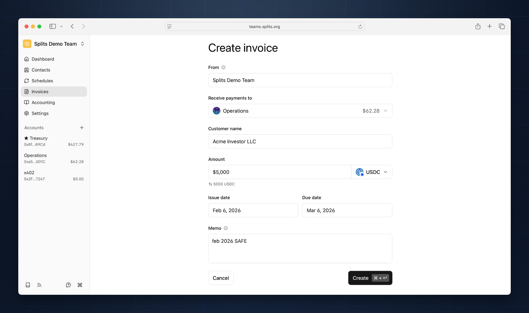Click the book icon in sidebar footer
The height and width of the screenshot is (313, 529).
point(28,285)
